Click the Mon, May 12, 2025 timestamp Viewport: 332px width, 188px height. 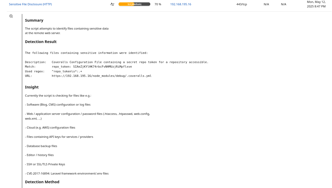coord(316,4)
